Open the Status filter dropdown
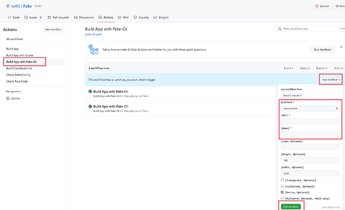This screenshot has width=345, height=210. click(x=305, y=68)
